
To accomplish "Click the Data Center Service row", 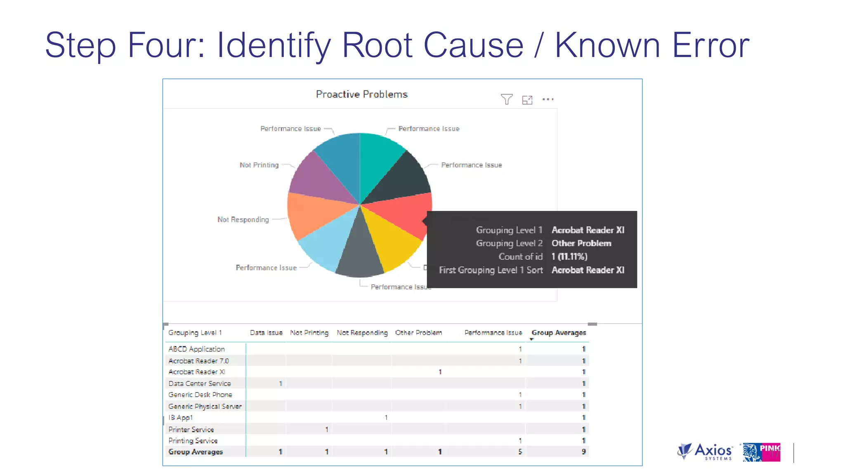I will [199, 383].
